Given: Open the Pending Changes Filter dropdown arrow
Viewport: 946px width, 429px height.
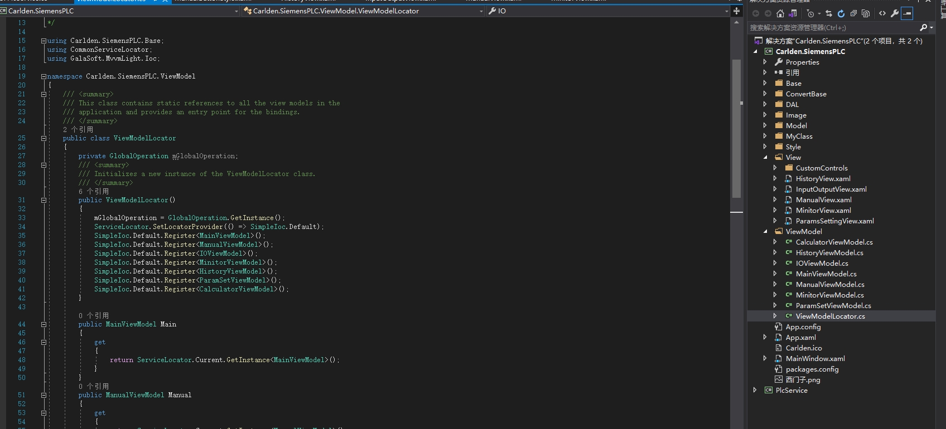Looking at the screenshot, I should [x=818, y=14].
